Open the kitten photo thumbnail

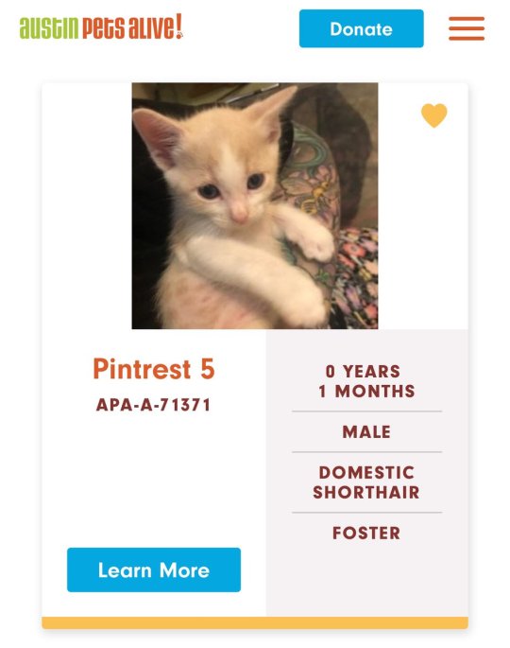(x=255, y=206)
